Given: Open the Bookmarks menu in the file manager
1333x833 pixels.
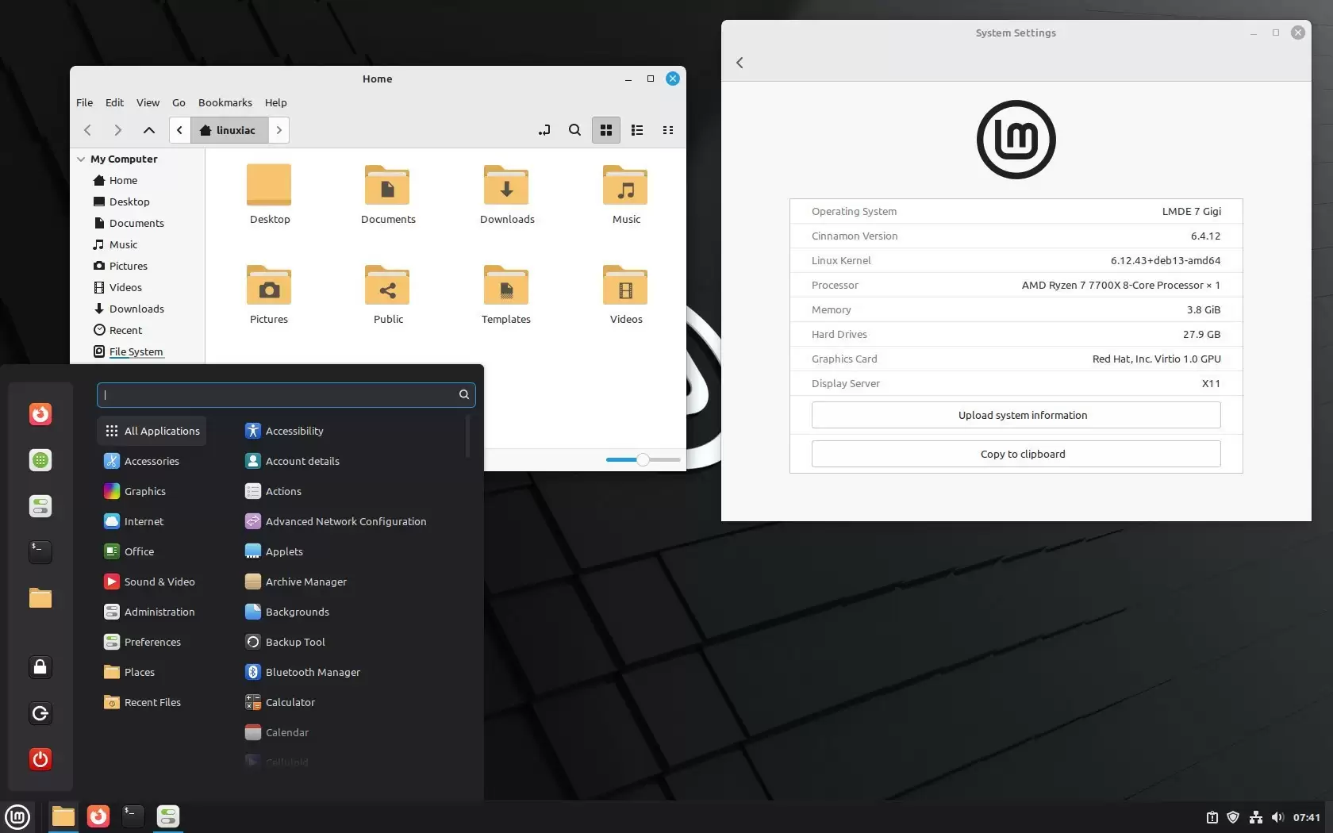Looking at the screenshot, I should [x=225, y=102].
